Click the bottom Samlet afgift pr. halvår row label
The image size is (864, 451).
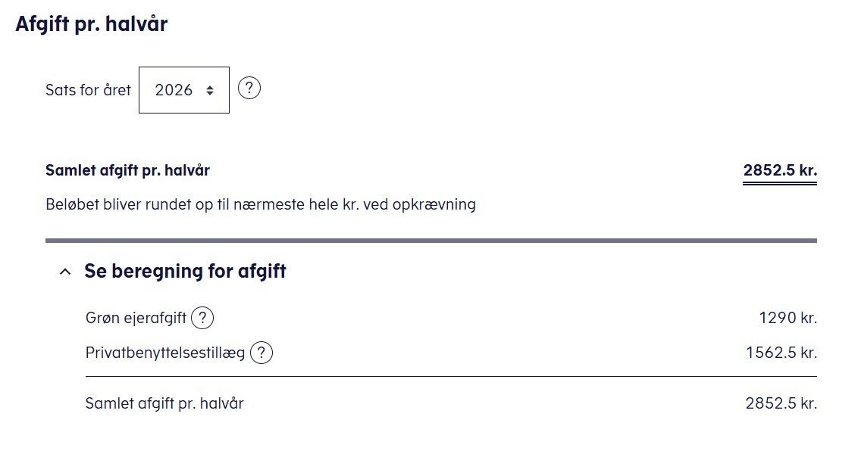164,403
